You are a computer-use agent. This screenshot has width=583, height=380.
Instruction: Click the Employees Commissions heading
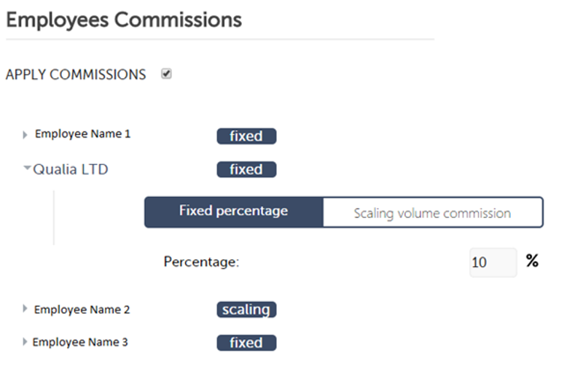pos(124,20)
